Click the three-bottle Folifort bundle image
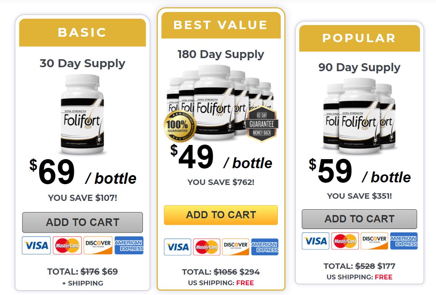Screen dimensions: 436x295 (x=359, y=116)
